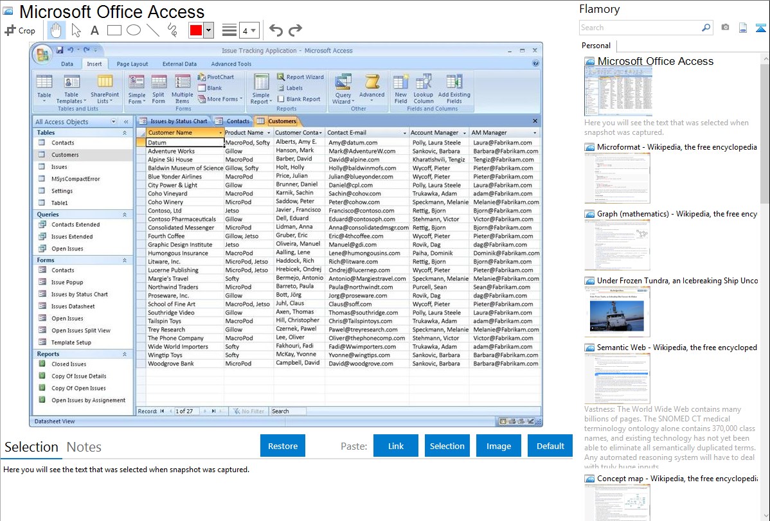Open Customer Name column dropdown
This screenshot has width=770, height=521.
tap(220, 133)
